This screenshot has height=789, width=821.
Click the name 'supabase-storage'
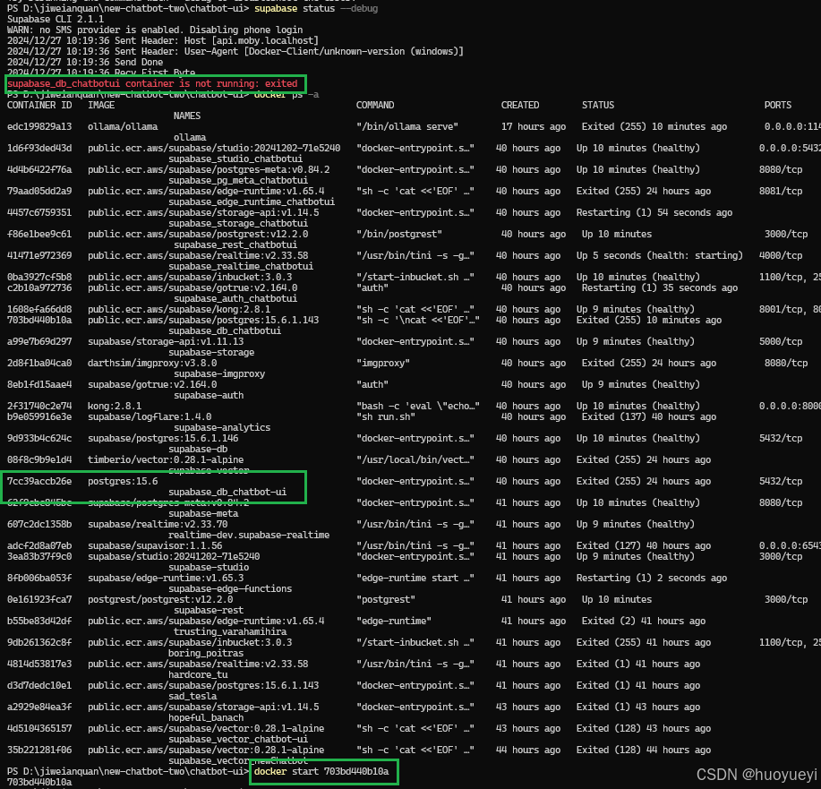point(211,352)
